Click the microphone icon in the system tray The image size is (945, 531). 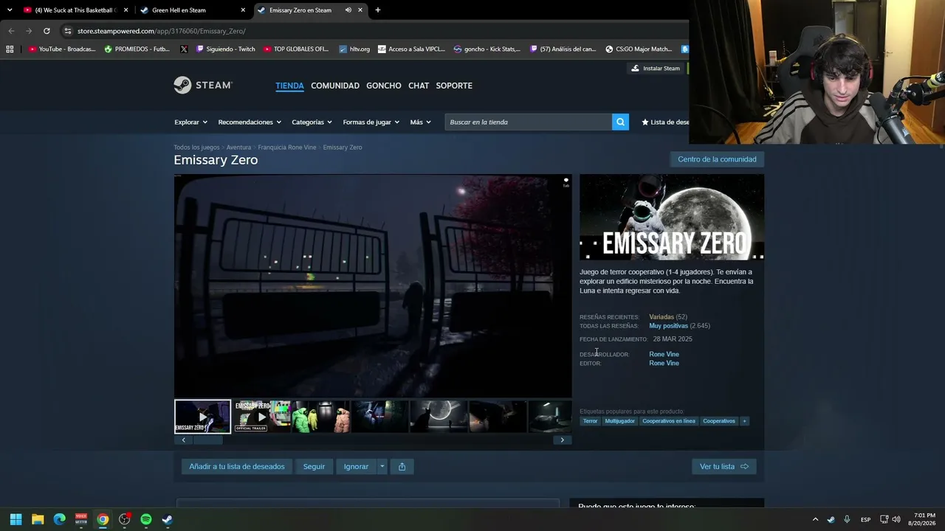coord(847,519)
